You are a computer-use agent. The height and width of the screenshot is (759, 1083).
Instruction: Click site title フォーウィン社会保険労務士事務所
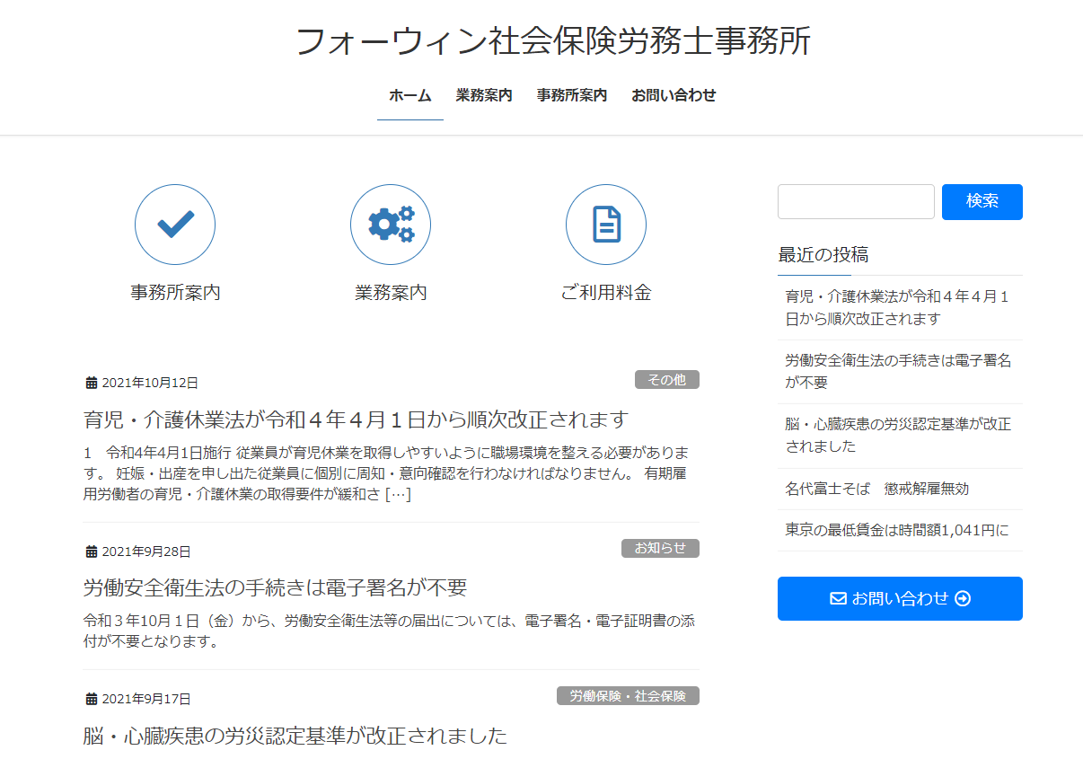552,41
